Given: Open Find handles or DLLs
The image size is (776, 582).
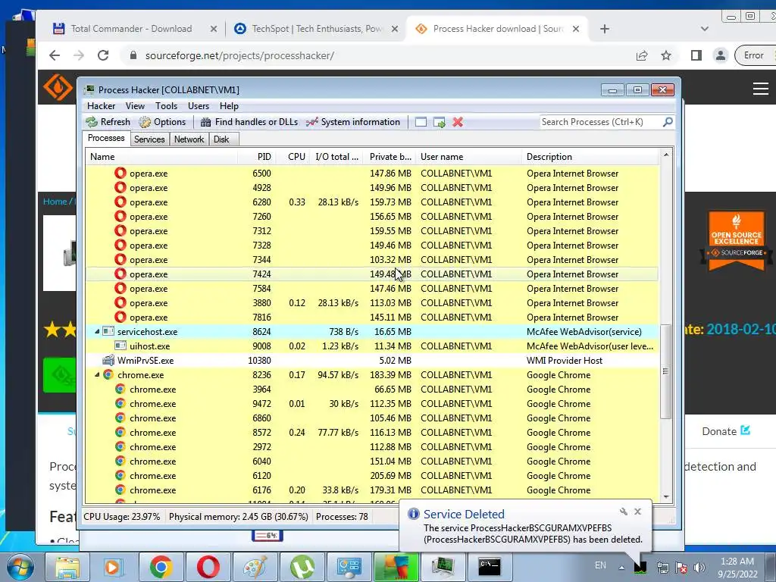Looking at the screenshot, I should (249, 122).
